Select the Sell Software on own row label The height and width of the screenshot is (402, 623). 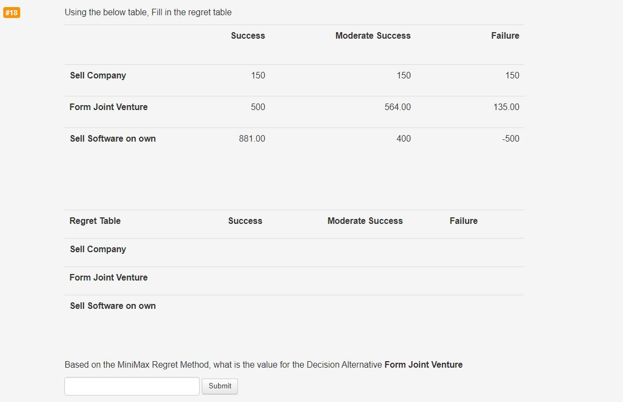point(112,138)
